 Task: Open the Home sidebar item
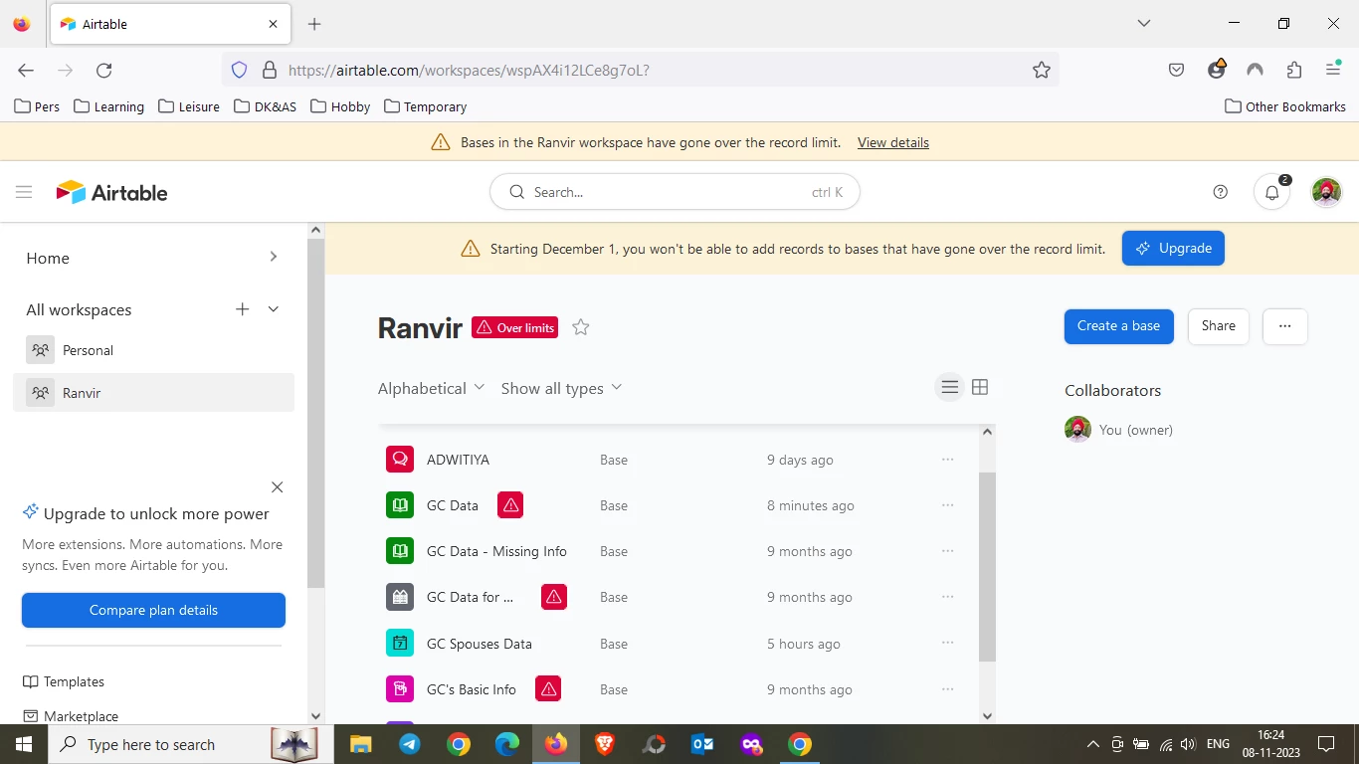(48, 258)
